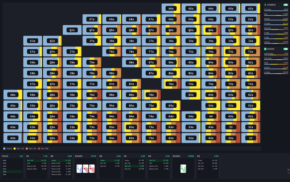The image size is (290, 182).
Task: Choose BB action Raise to 6.00
Action: 61,172
